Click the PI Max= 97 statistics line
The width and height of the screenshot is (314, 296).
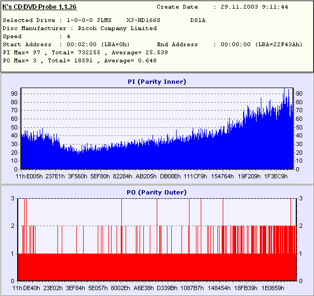85,53
